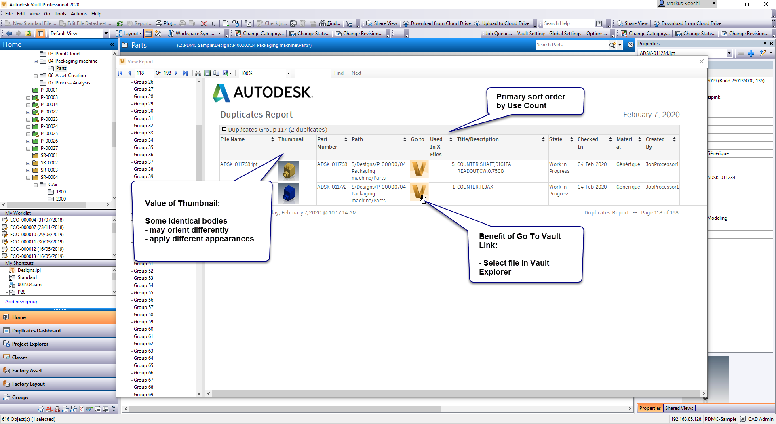The height and width of the screenshot is (424, 776).
Task: Click Go to Vault icon for ADSK-011772
Action: pos(419,191)
